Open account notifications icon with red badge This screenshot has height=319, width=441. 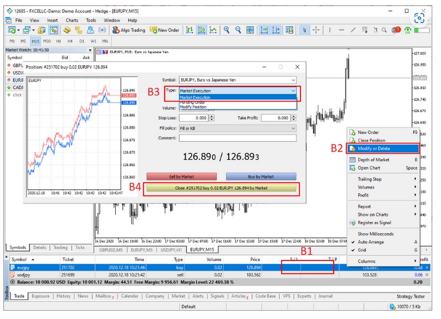[x=396, y=30]
